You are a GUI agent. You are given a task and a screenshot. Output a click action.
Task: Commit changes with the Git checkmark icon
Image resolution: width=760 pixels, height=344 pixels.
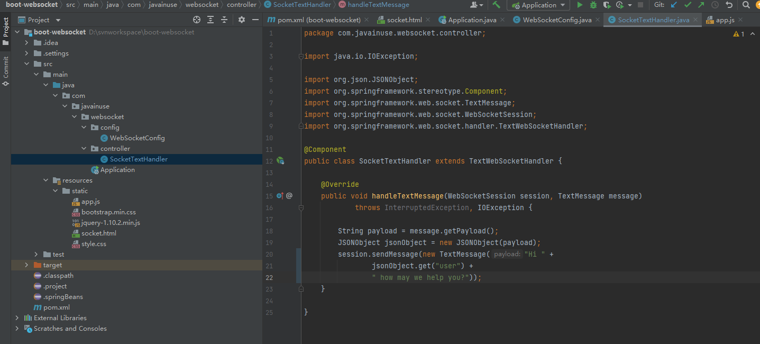point(688,5)
